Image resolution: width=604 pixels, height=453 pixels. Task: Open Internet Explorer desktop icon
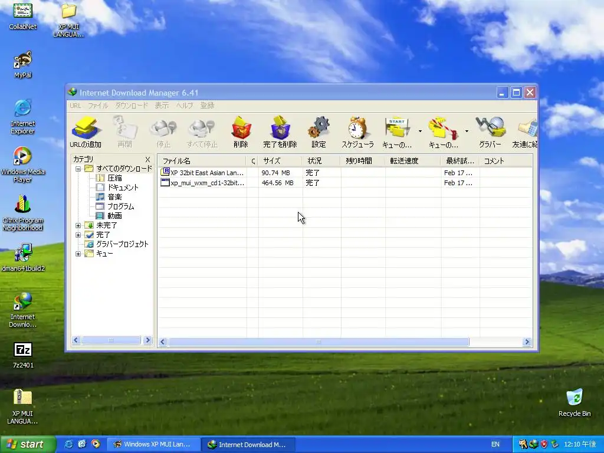click(23, 117)
